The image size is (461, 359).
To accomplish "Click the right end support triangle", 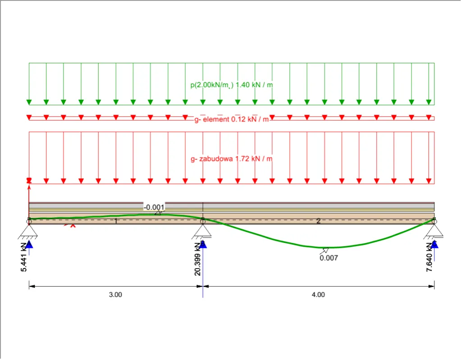I will pos(434,231).
